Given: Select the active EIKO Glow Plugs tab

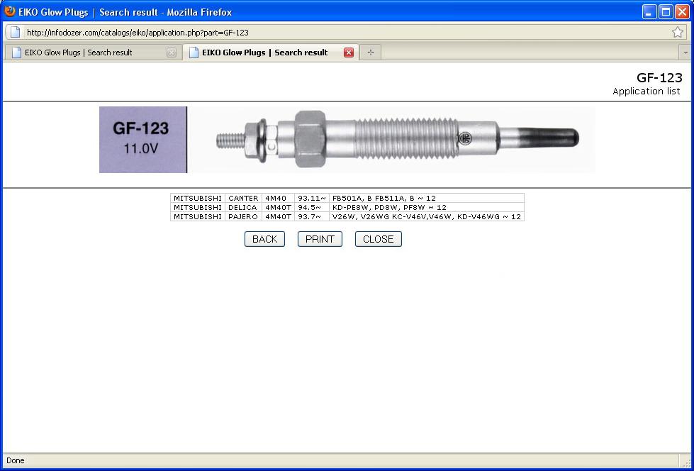Looking at the screenshot, I should (x=271, y=52).
